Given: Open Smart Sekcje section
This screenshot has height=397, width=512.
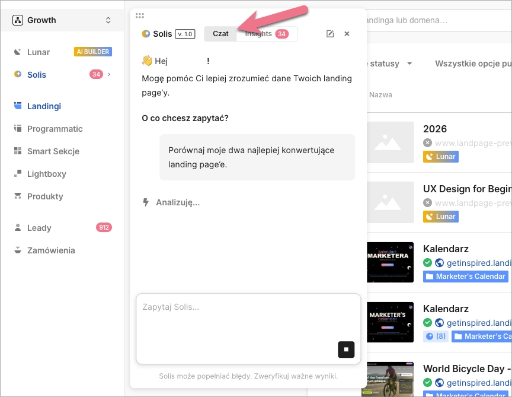Looking at the screenshot, I should [53, 151].
